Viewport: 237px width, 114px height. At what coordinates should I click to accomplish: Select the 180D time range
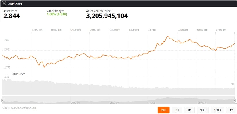tap(217, 110)
